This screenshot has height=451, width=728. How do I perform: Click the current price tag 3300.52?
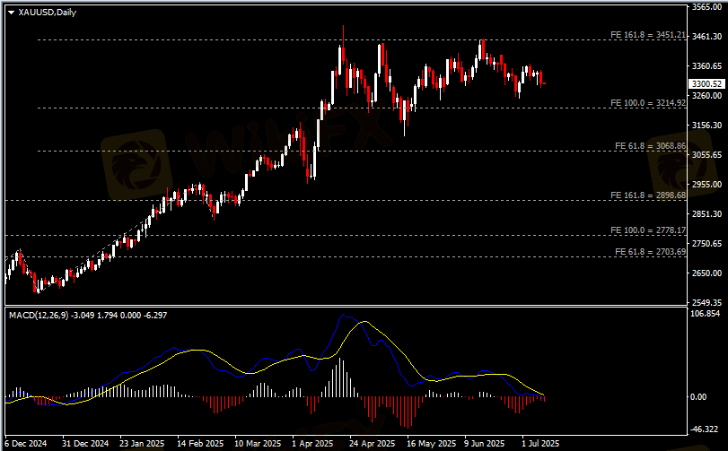tap(706, 84)
